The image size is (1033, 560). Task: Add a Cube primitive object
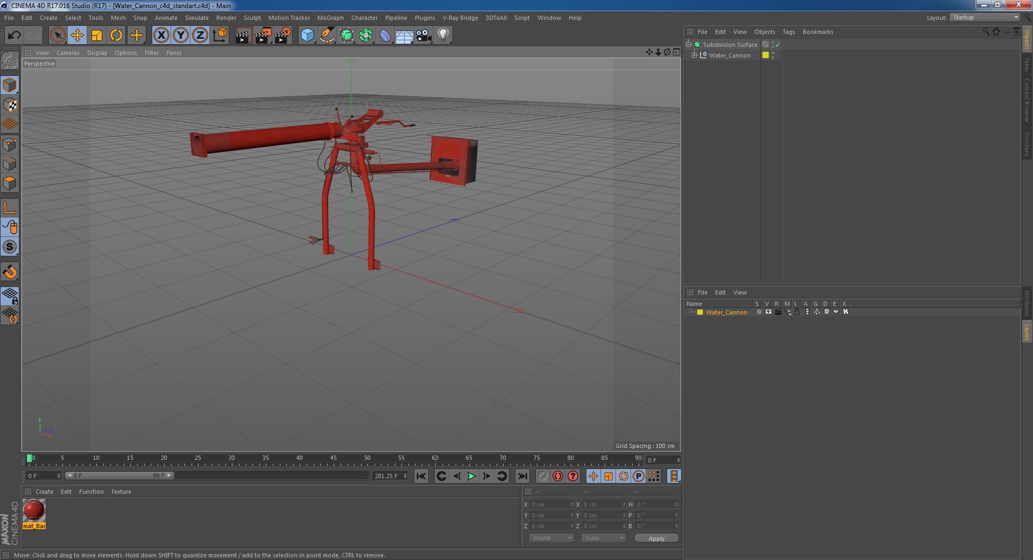tap(307, 36)
